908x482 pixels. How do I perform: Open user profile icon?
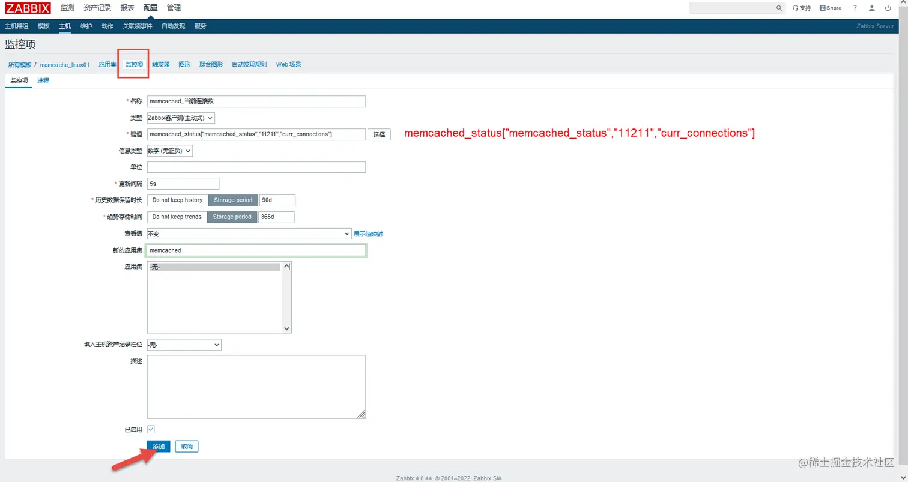(872, 8)
